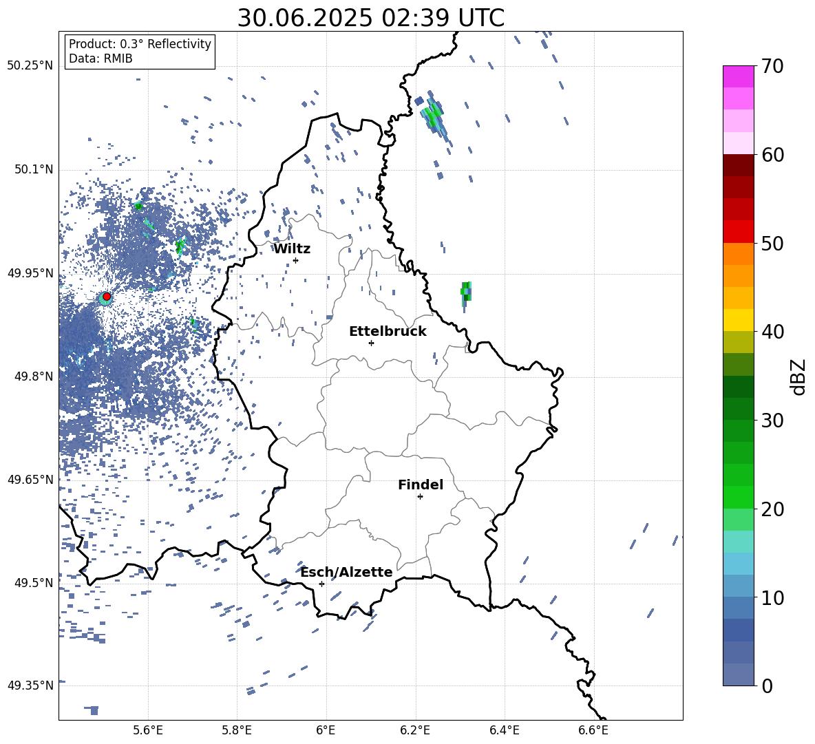Click the Esch/Alzette city label
Screen dimensions: 815x744
(x=346, y=572)
